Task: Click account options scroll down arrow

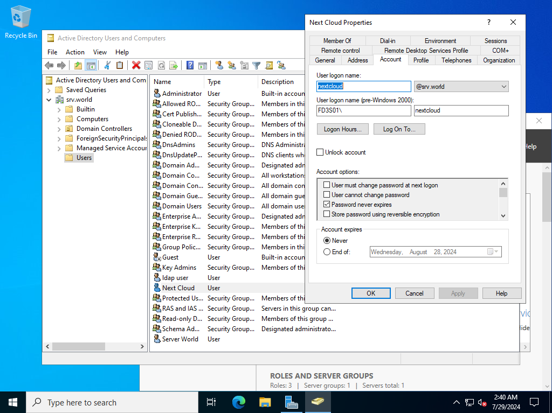Action: (503, 216)
